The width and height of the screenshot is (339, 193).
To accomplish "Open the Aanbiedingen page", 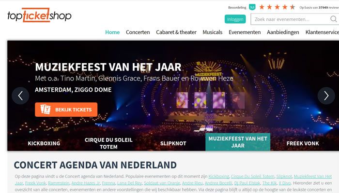I will pyautogui.click(x=283, y=32).
